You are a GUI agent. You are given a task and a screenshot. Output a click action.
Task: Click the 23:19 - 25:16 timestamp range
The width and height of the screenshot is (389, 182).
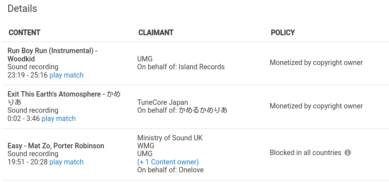click(x=27, y=75)
